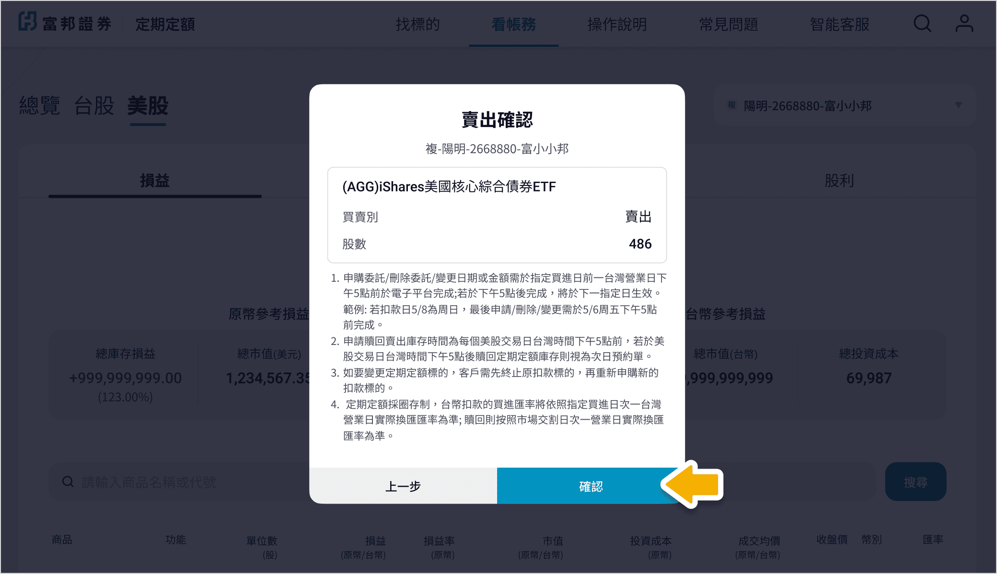Confirm the sell order with 確認 button

pos(591,486)
